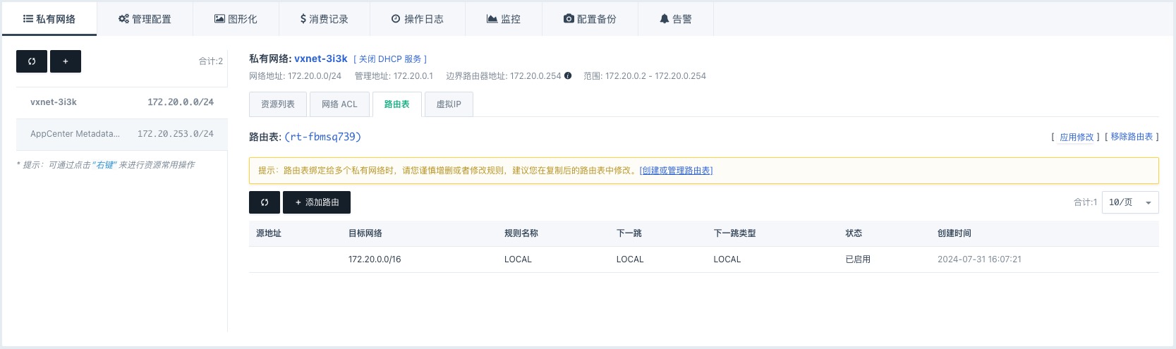1176x349 pixels.
Task: Open the 管理配置 top tab
Action: (145, 19)
